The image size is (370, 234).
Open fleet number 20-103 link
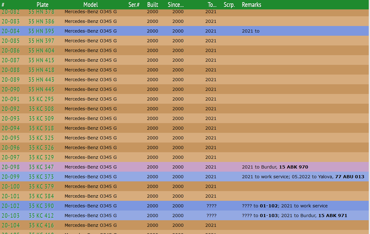coord(11,216)
